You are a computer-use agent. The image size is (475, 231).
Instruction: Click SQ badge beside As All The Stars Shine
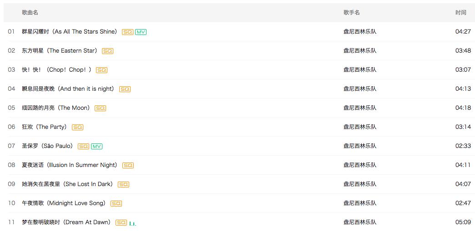pyautogui.click(x=127, y=32)
